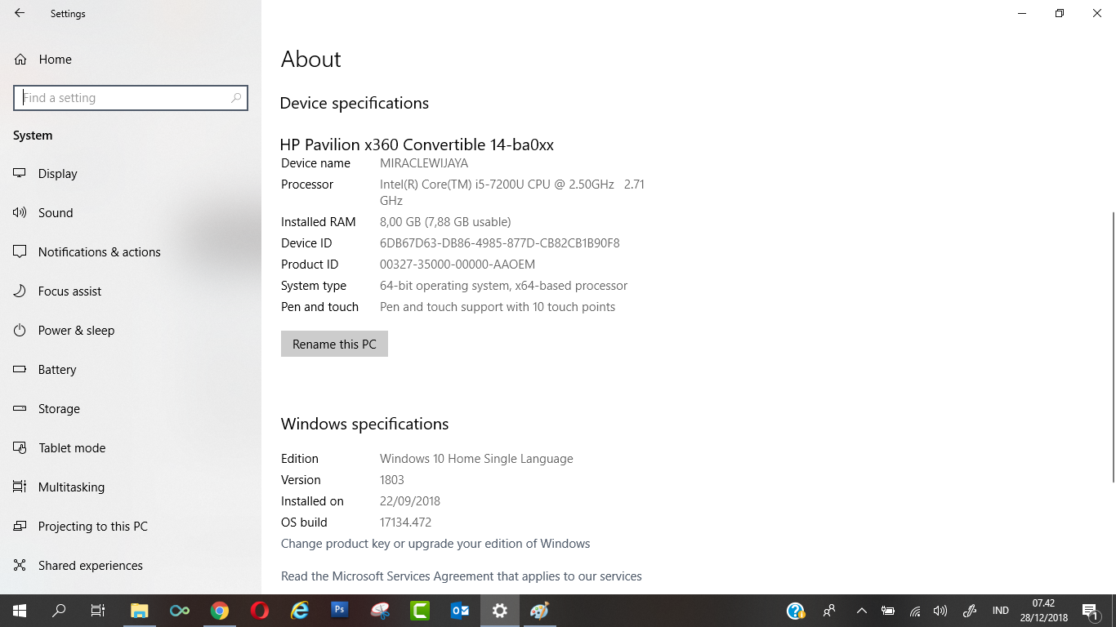Image resolution: width=1116 pixels, height=627 pixels.
Task: Select edition text Windows 10 Home Single Language
Action: point(476,459)
